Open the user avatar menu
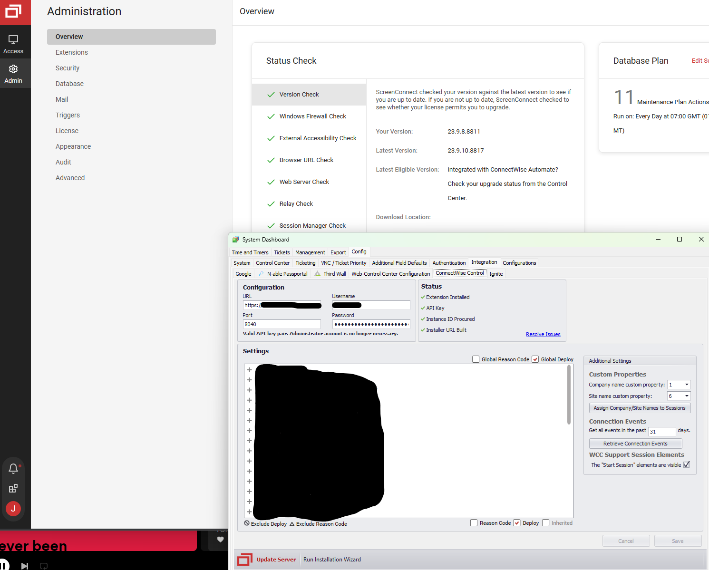Screen dimensions: 709x570 click(13, 508)
